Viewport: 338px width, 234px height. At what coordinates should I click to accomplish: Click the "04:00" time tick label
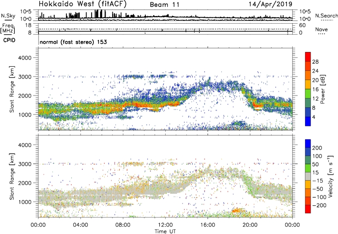tap(80, 225)
